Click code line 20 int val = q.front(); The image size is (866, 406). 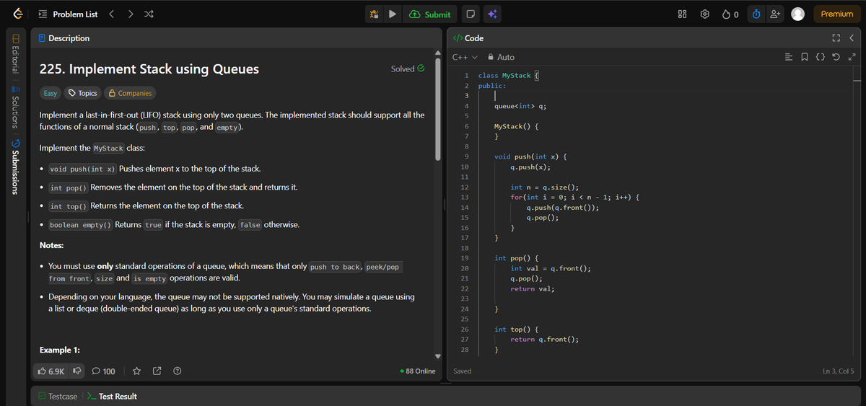[551, 268]
